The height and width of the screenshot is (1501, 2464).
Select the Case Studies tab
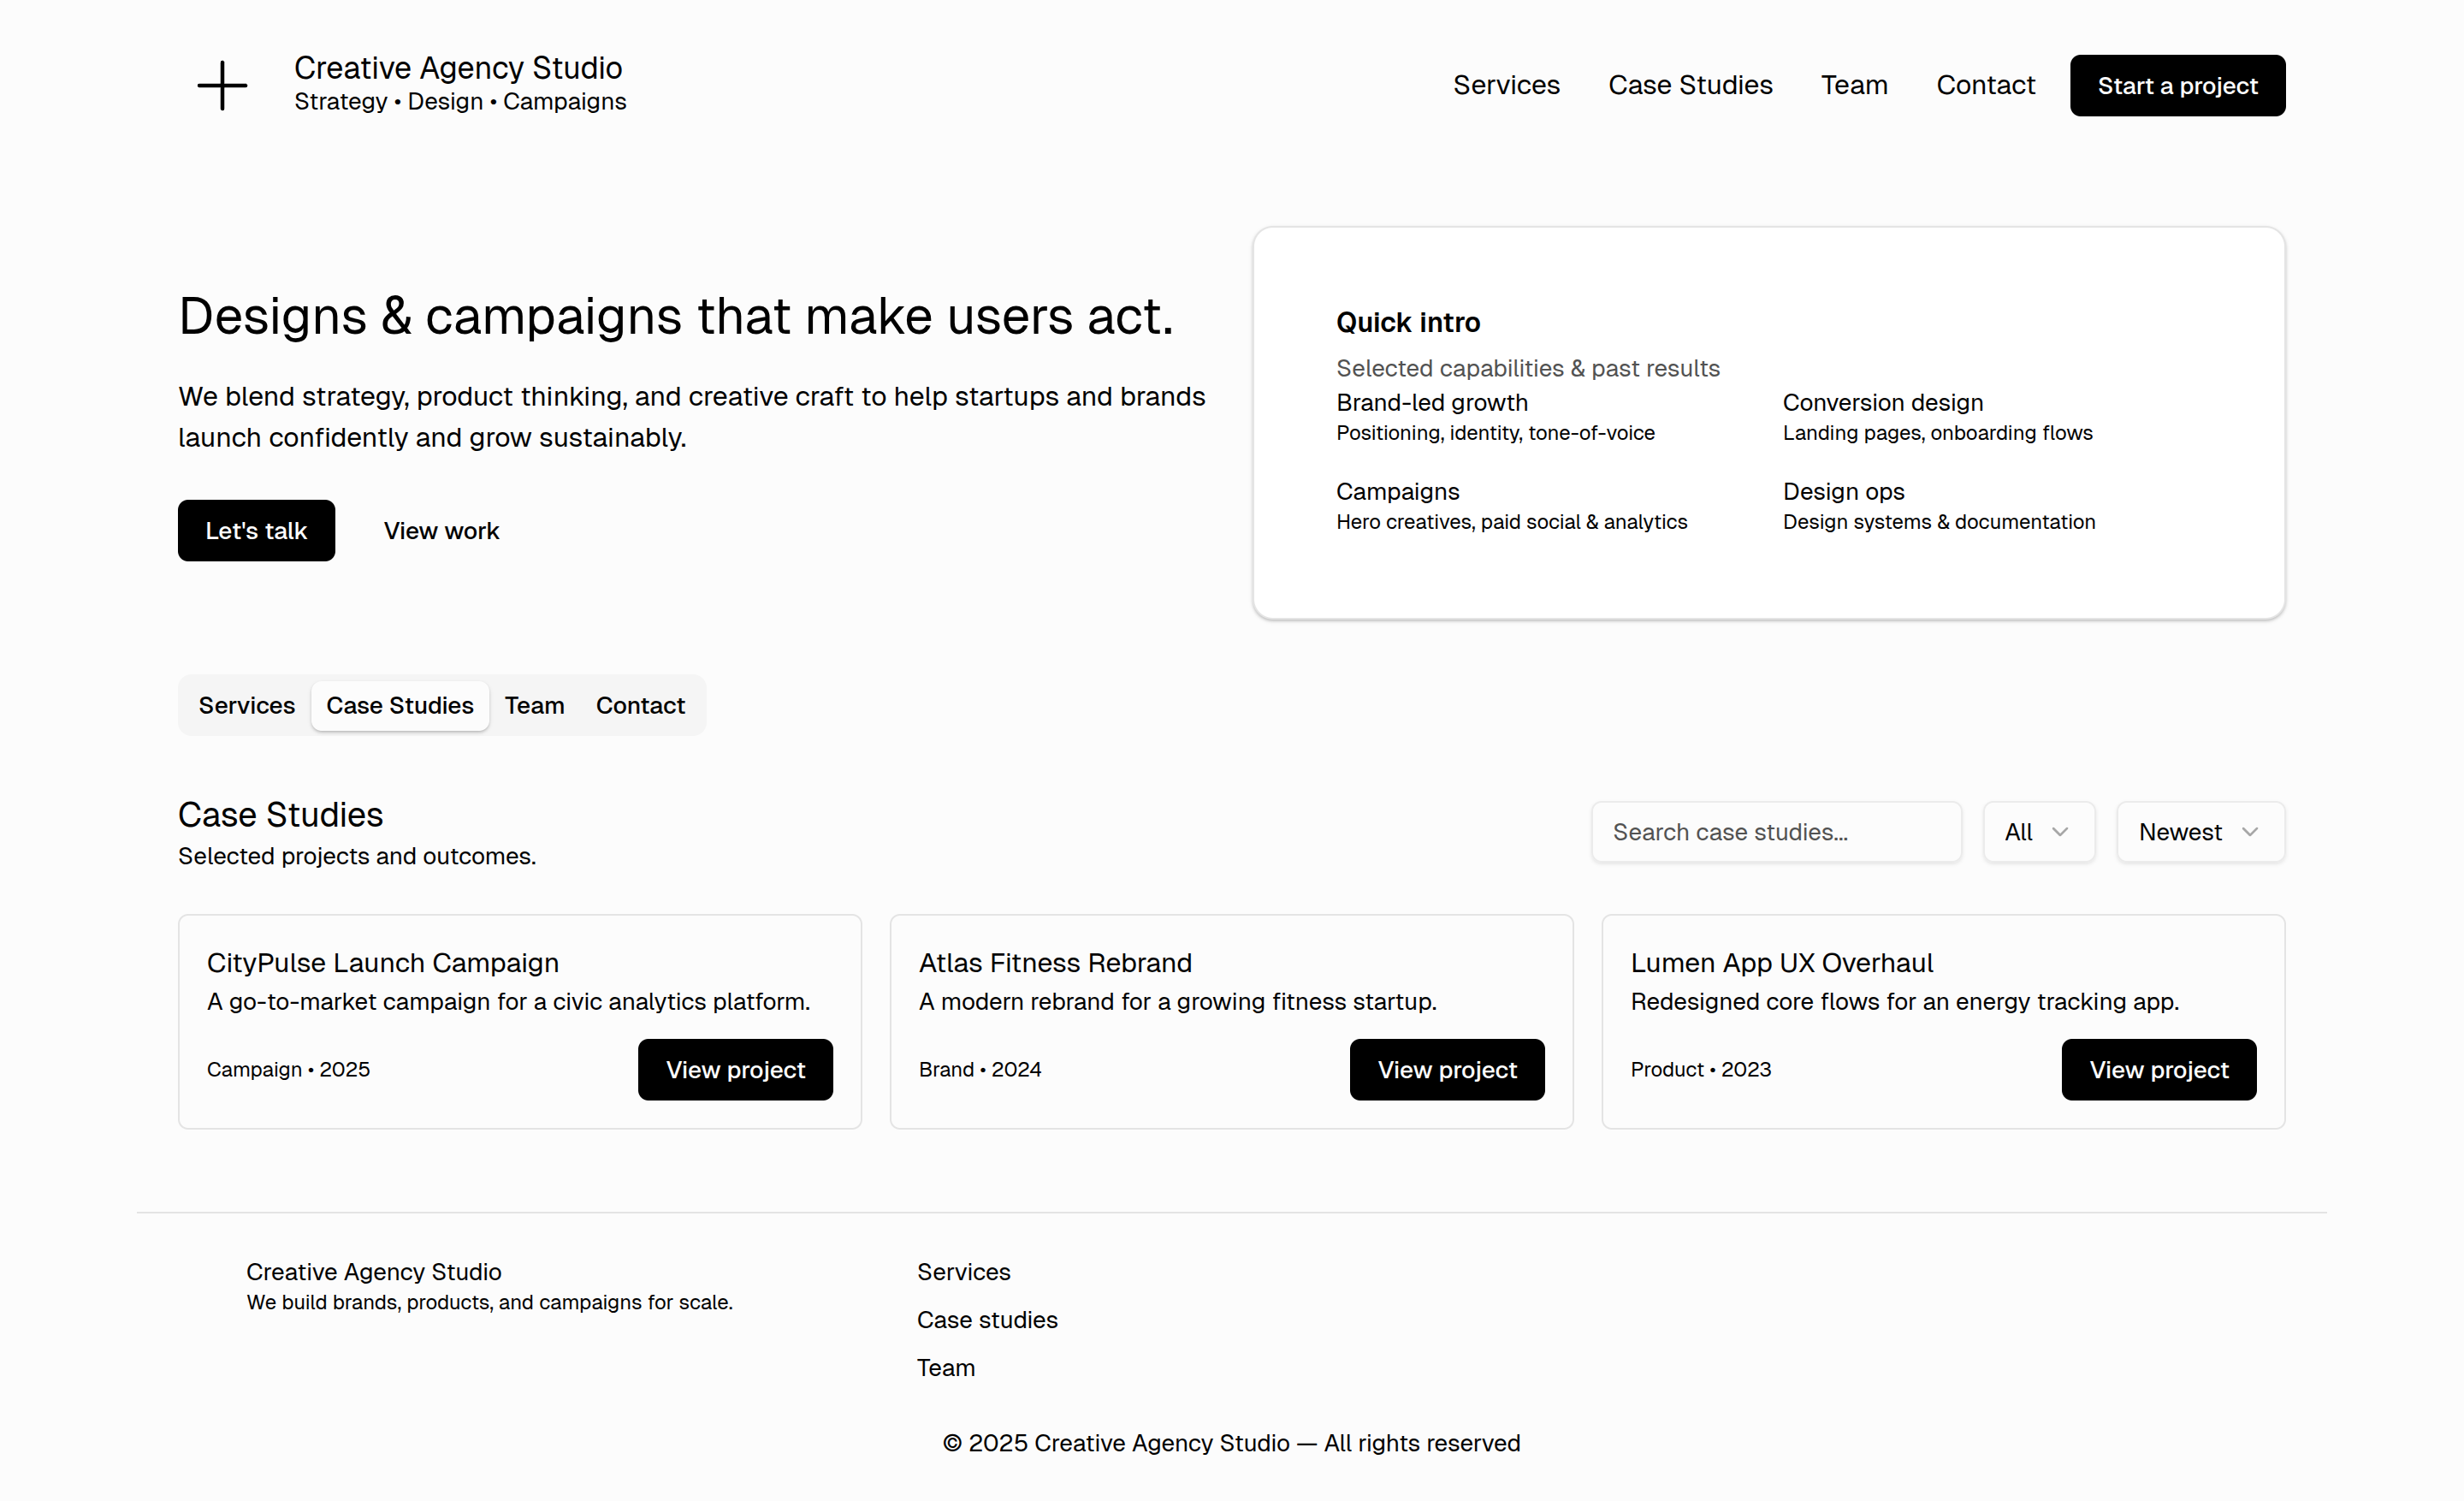(399, 705)
